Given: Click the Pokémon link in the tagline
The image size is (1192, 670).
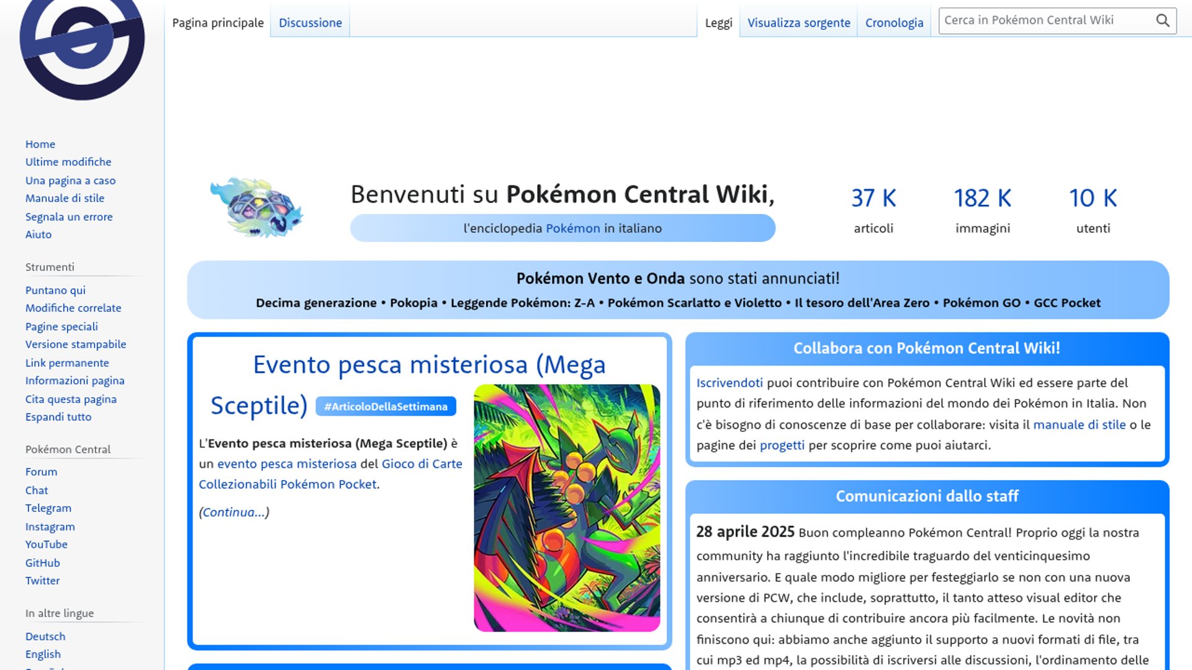Looking at the screenshot, I should coord(573,228).
